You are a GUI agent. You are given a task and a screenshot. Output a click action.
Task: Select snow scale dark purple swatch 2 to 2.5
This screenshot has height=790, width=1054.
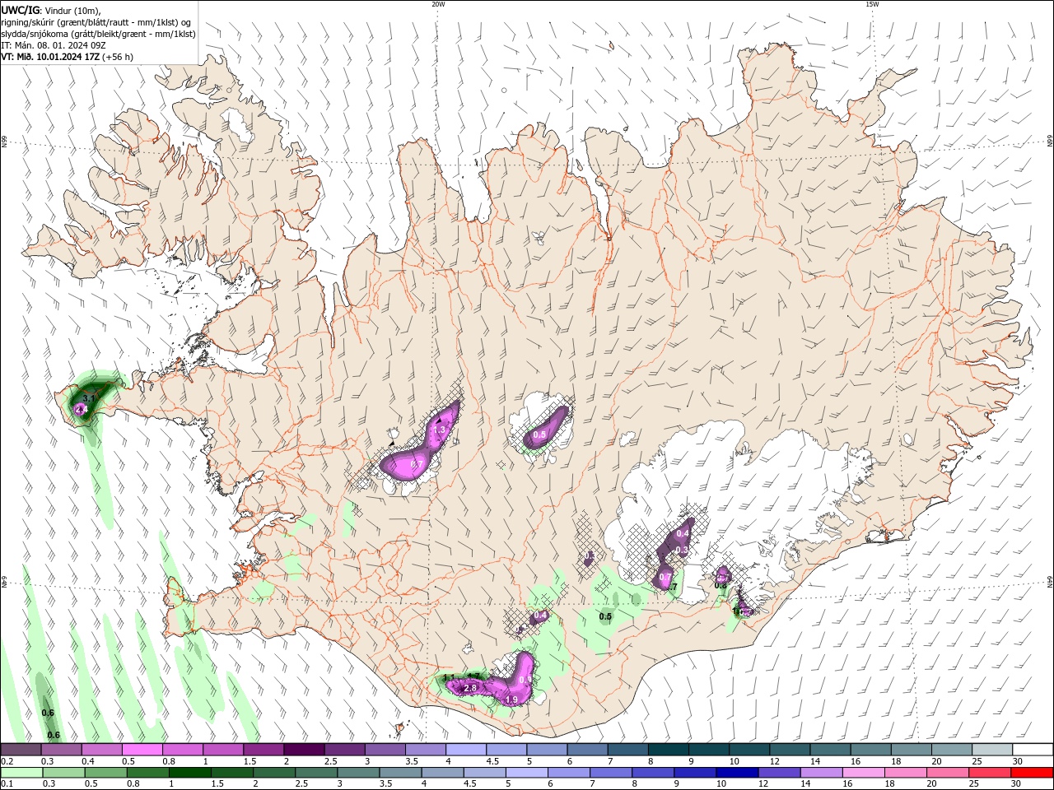click(304, 749)
